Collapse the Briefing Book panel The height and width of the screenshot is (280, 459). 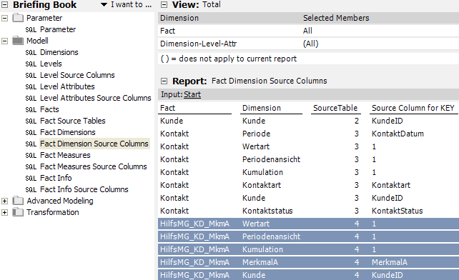[5, 5]
